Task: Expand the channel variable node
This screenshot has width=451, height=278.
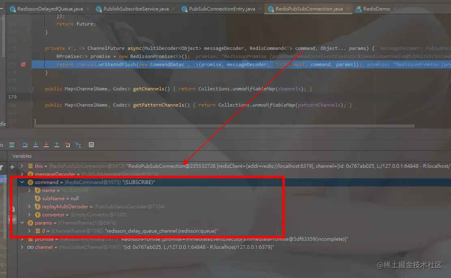Action: pyautogui.click(x=22, y=247)
